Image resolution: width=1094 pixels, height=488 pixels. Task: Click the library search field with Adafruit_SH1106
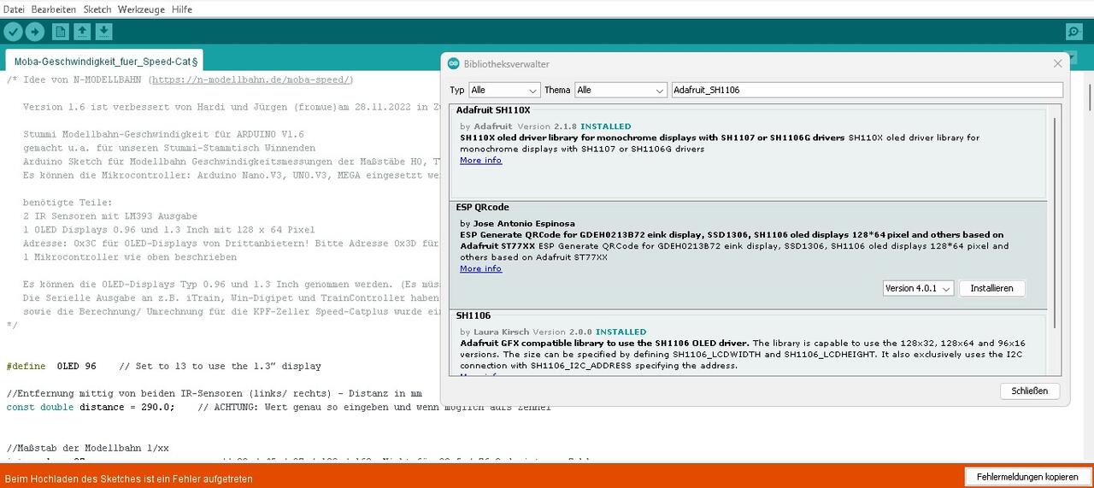866,90
